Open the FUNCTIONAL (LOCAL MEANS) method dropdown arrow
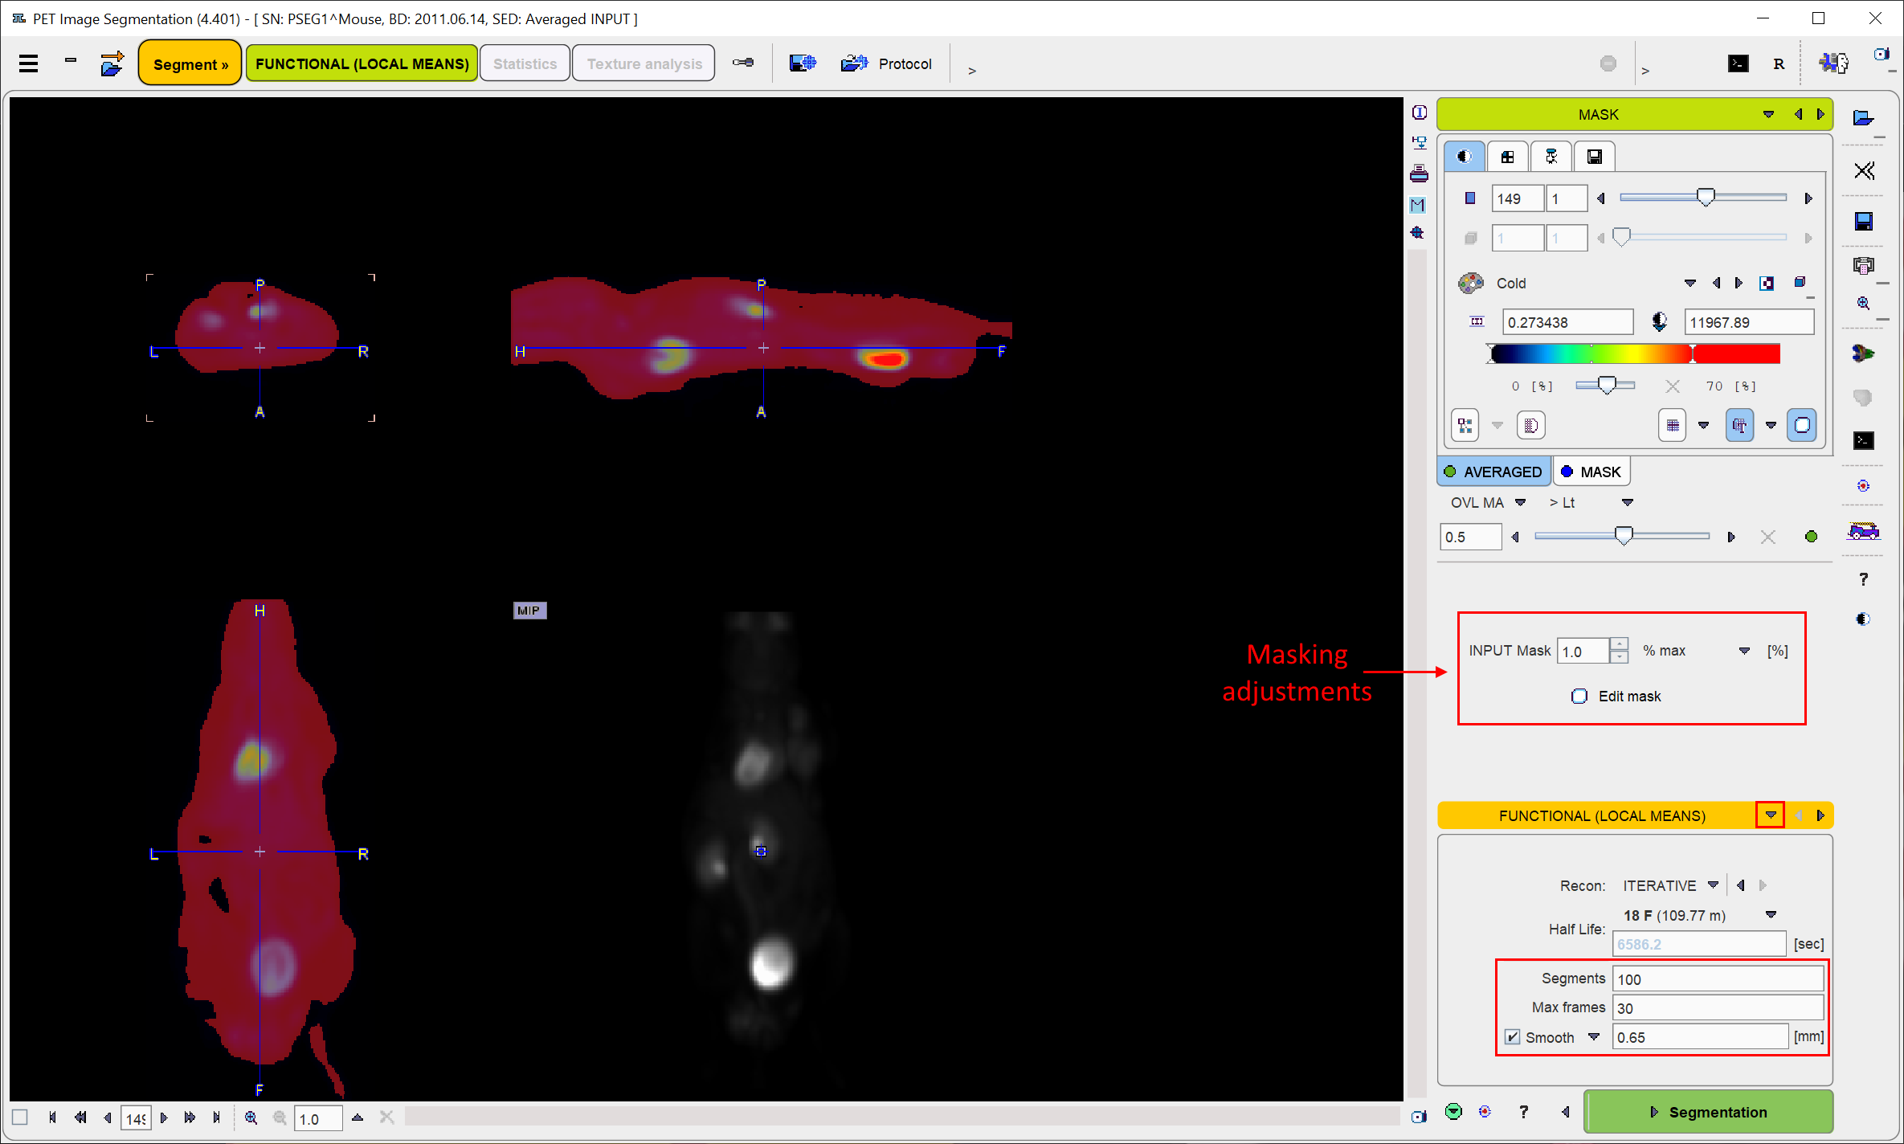The image size is (1904, 1144). [1771, 815]
